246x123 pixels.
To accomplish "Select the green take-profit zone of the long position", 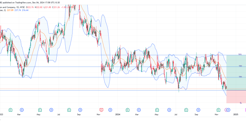I will [x=236, y=72].
